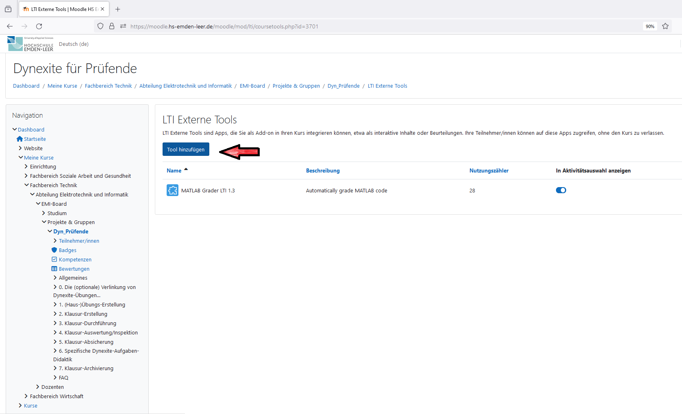Image resolution: width=682 pixels, height=414 pixels.
Task: Expand the Einrichtung tree node
Action: coord(26,166)
